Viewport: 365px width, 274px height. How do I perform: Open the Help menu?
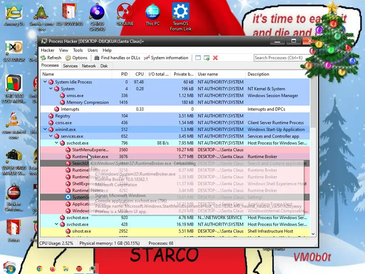pyautogui.click(x=107, y=50)
